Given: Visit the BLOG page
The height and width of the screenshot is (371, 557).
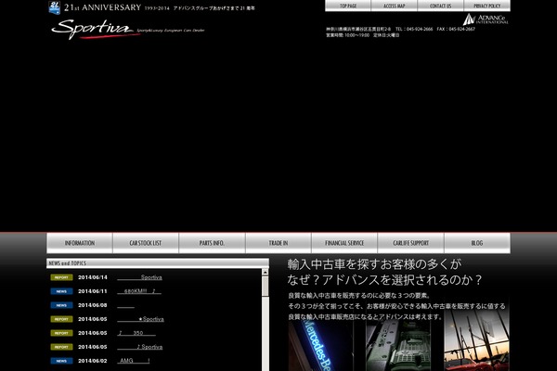Looking at the screenshot, I should pos(477,243).
